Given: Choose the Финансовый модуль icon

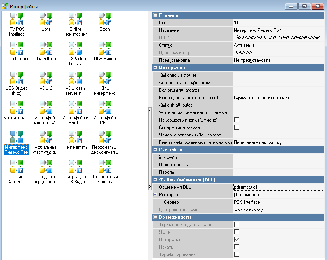Looking at the screenshot, I should (104, 166).
